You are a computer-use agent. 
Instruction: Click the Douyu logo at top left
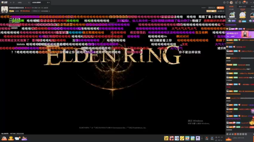(4, 3)
